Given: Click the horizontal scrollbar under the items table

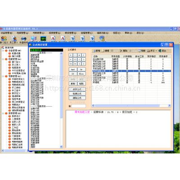Looking at the screenshot, I should [x=131, y=106].
